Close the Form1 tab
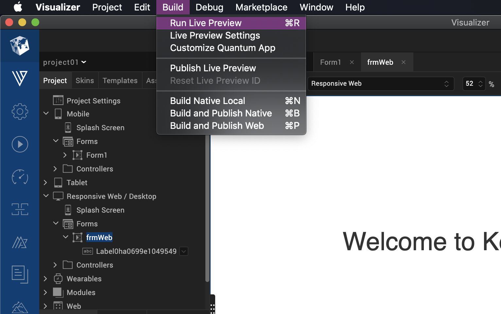The image size is (501, 314). (352, 62)
